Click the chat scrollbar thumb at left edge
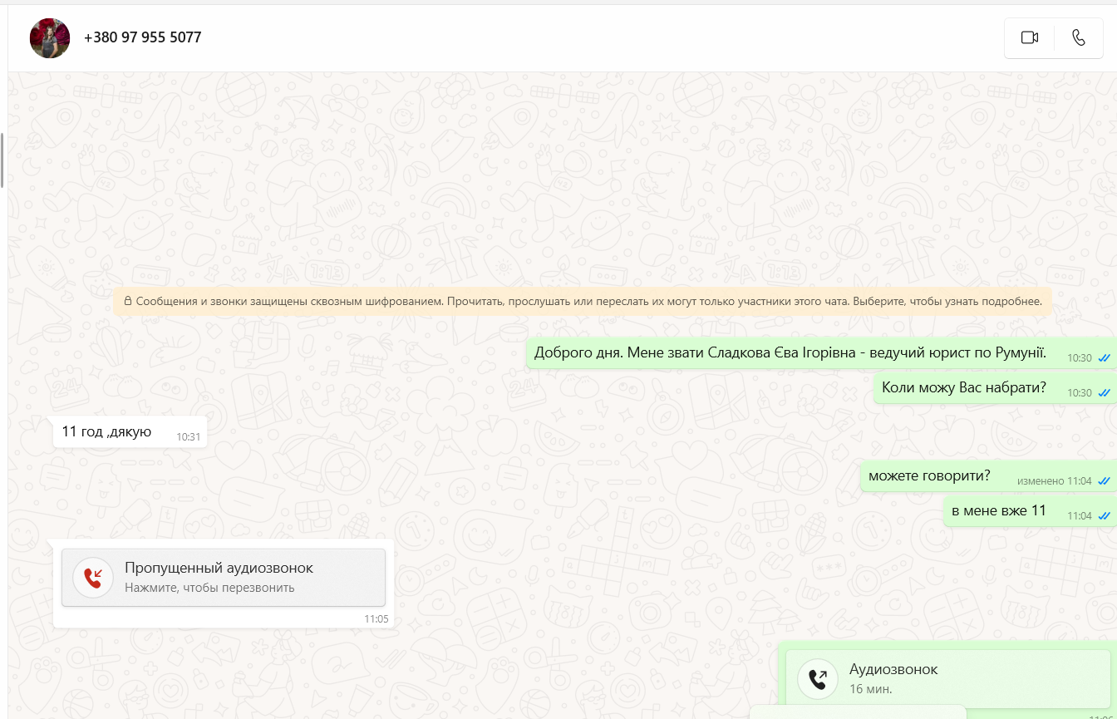Screen dimensions: 1117x719 click(2, 160)
